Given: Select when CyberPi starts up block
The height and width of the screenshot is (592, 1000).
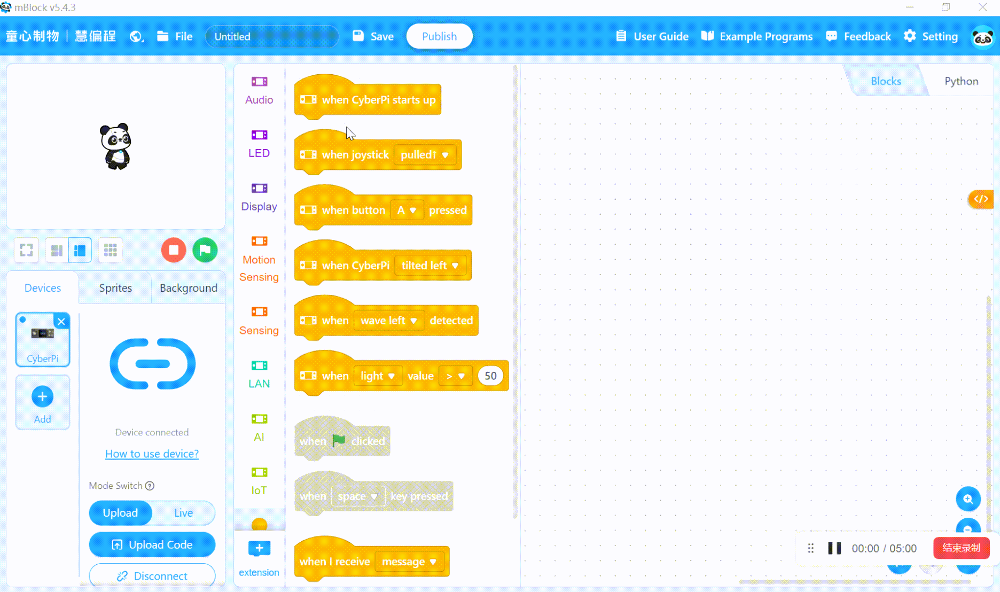Looking at the screenshot, I should (x=368, y=99).
